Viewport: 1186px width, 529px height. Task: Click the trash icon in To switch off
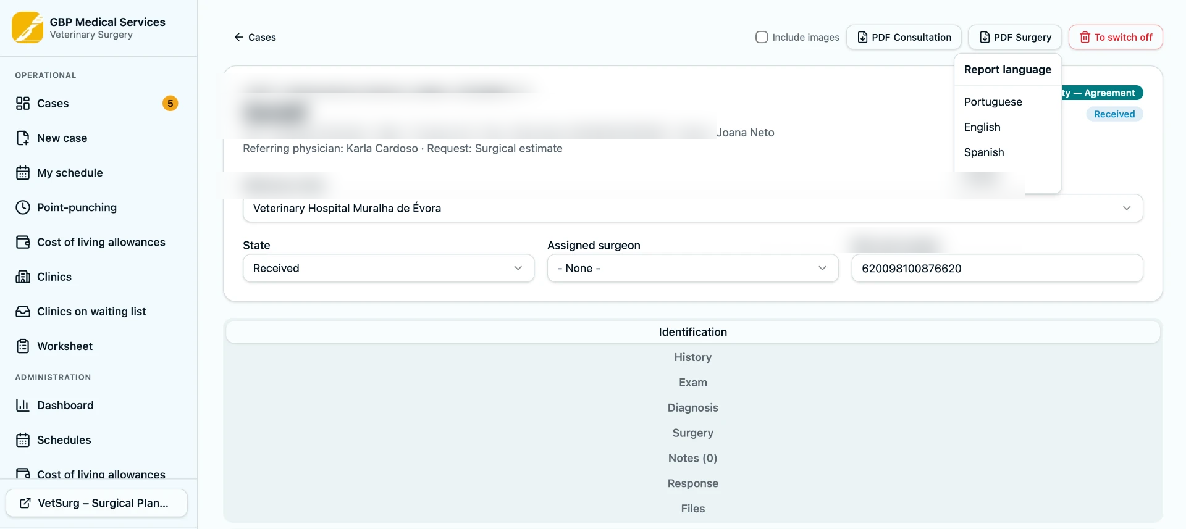[x=1085, y=37]
